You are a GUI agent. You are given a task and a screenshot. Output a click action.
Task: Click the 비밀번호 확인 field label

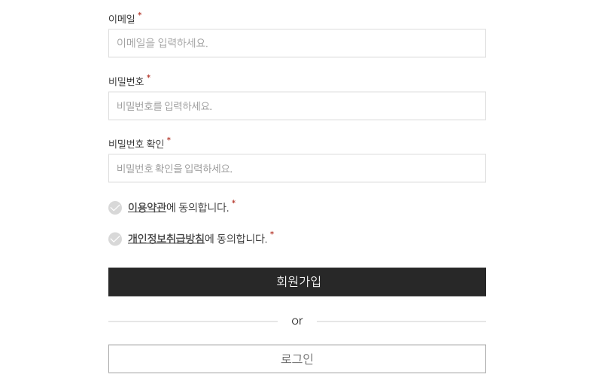[136, 144]
